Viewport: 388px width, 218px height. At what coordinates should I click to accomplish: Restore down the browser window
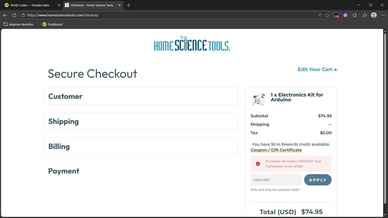pyautogui.click(x=370, y=5)
